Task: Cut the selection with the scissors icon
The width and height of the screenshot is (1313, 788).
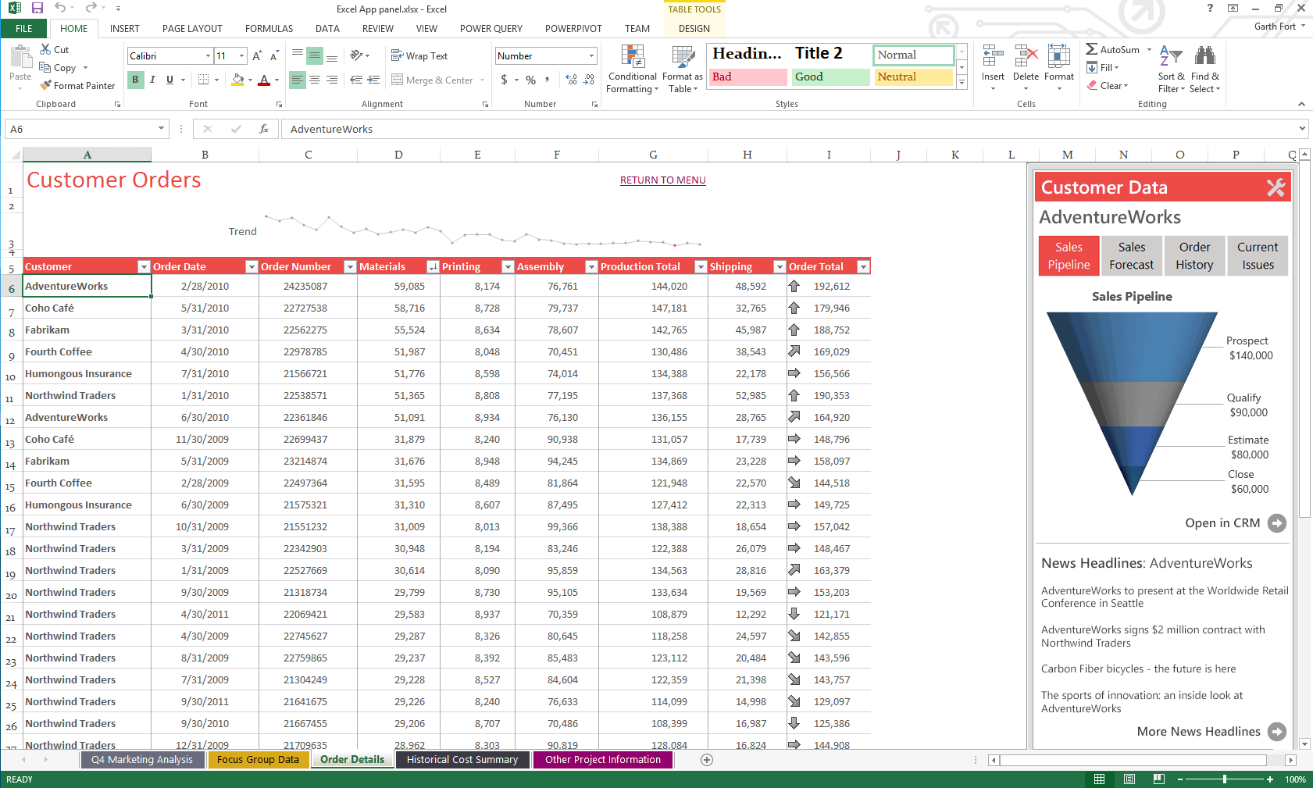Action: [x=46, y=49]
